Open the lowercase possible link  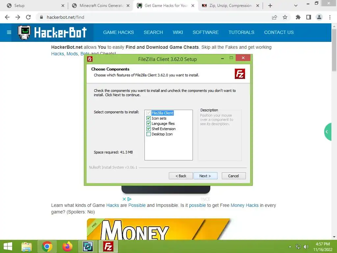(197, 205)
